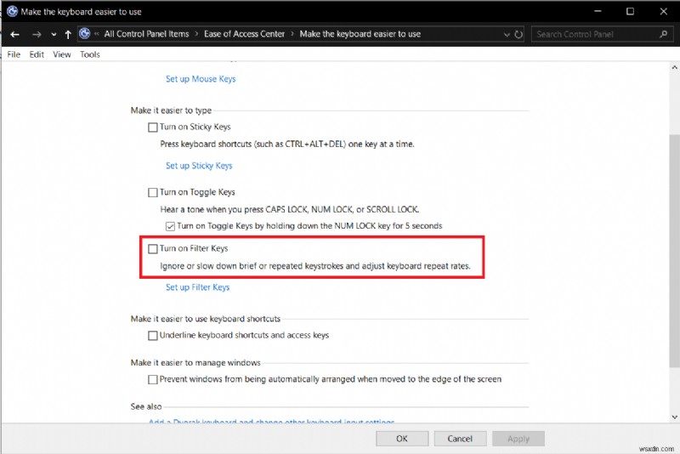Screen dimensions: 680x454
Task: Click All Control Panel Items breadcrumb
Action: [x=146, y=34]
